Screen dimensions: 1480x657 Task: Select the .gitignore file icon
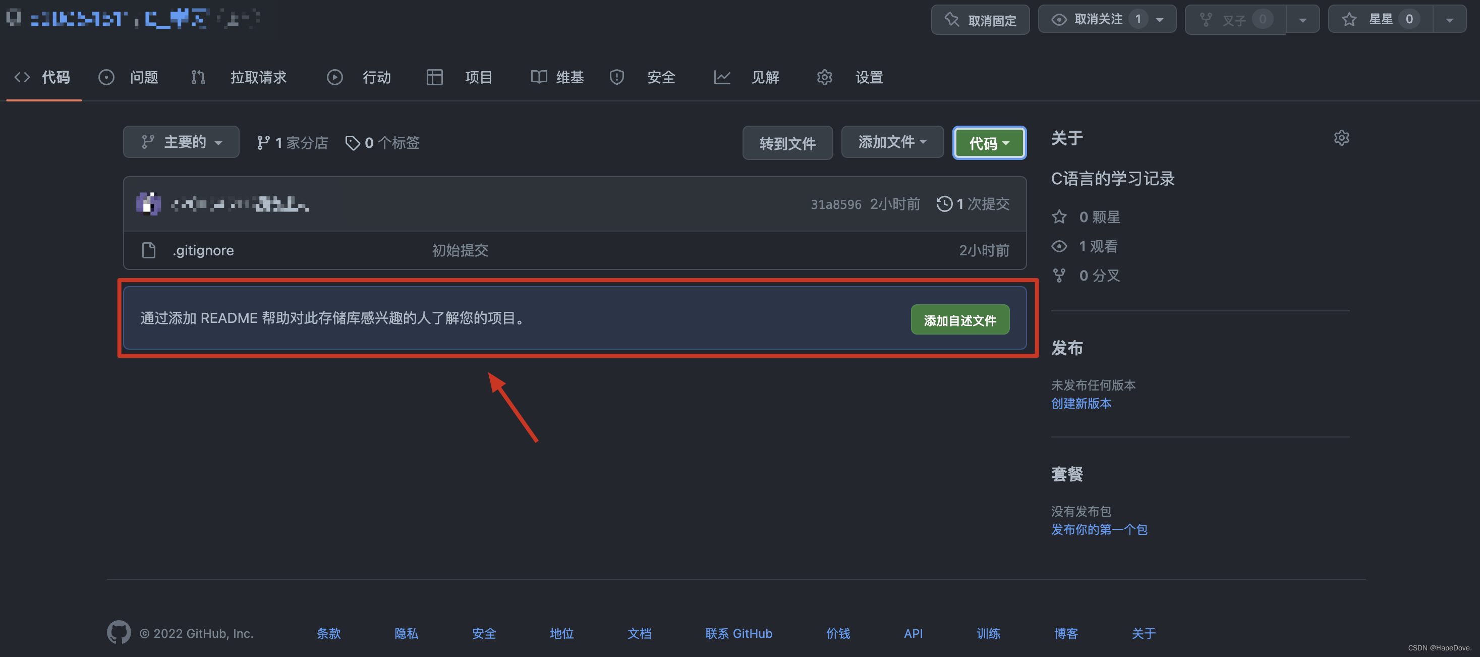(x=149, y=250)
